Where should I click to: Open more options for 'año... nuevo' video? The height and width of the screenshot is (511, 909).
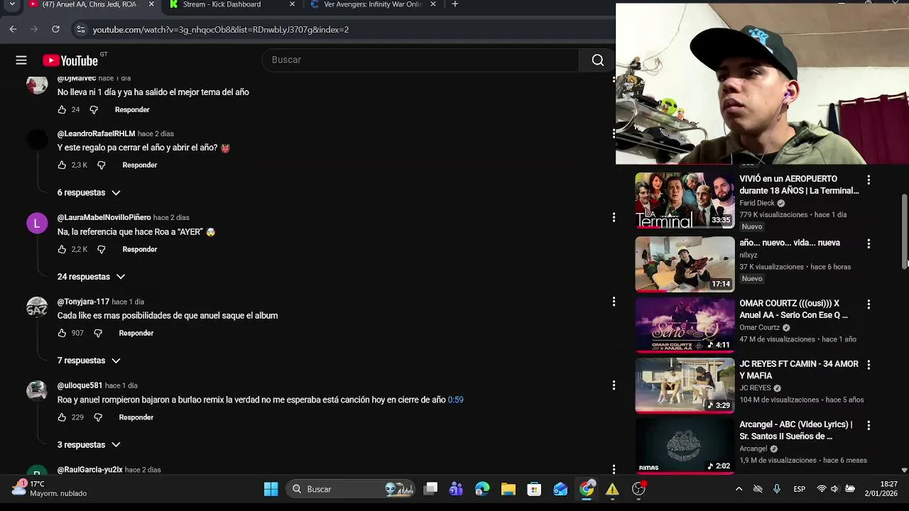click(869, 244)
